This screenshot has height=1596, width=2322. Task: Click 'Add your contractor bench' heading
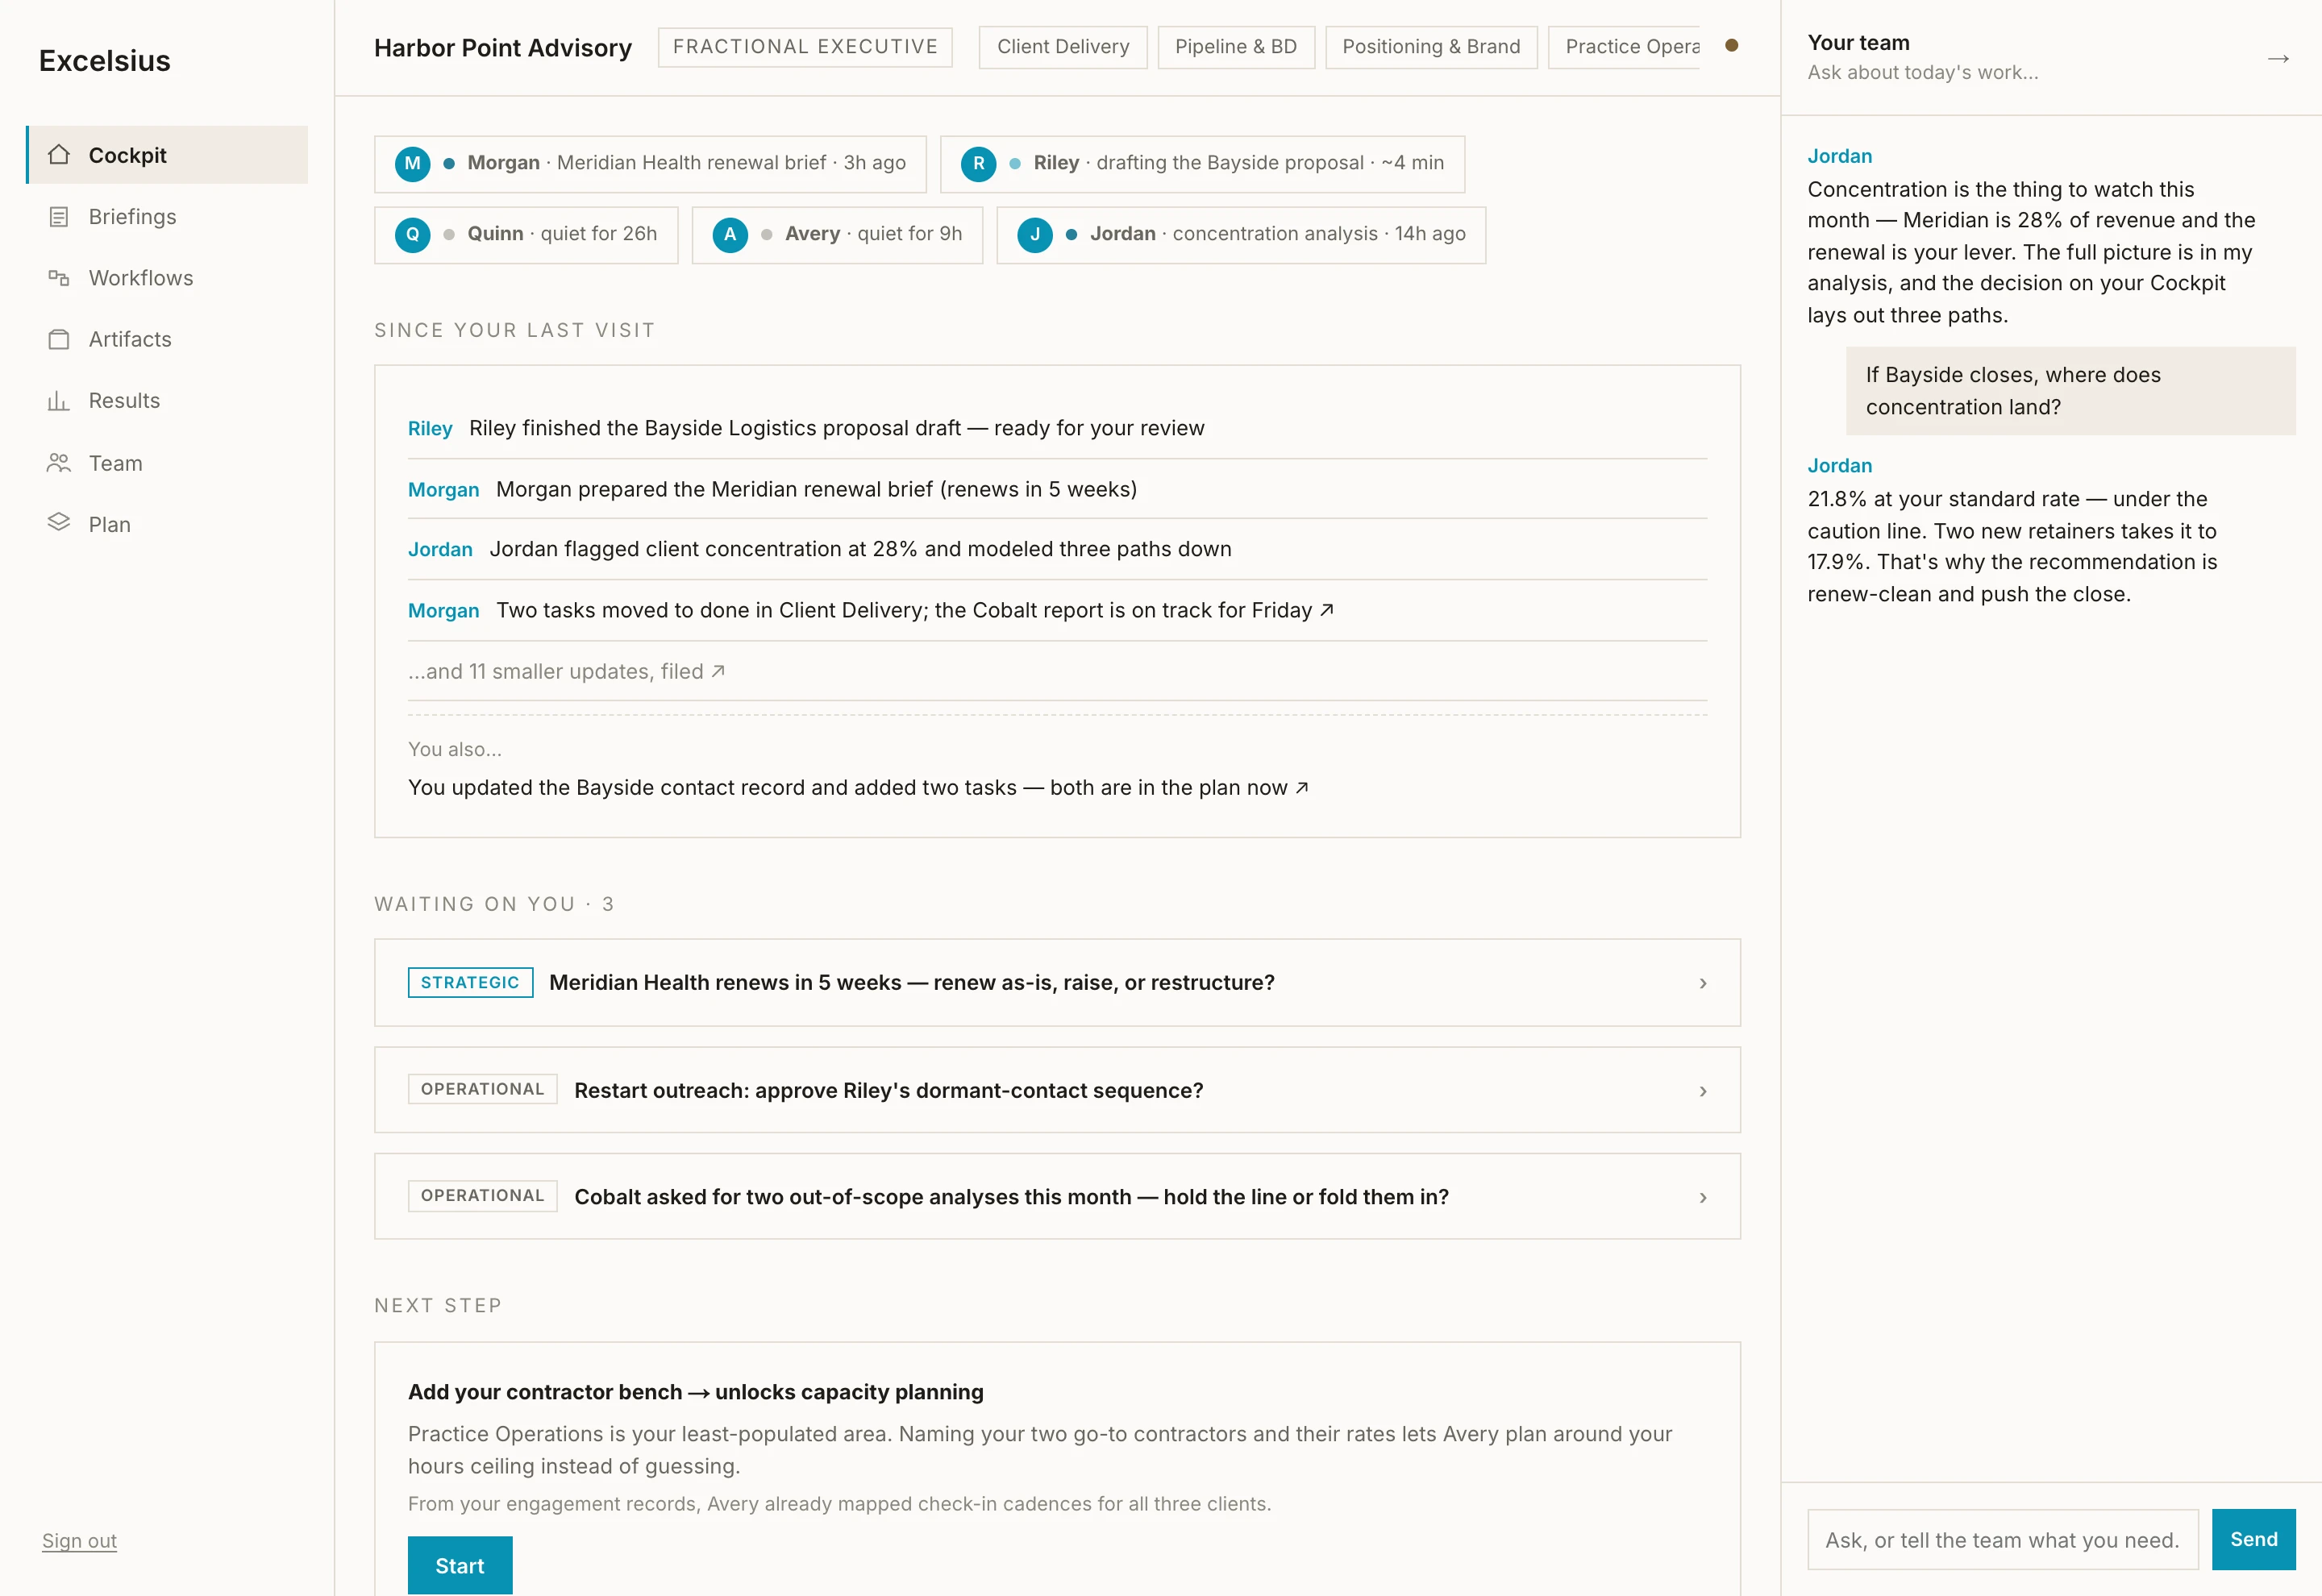696,1392
